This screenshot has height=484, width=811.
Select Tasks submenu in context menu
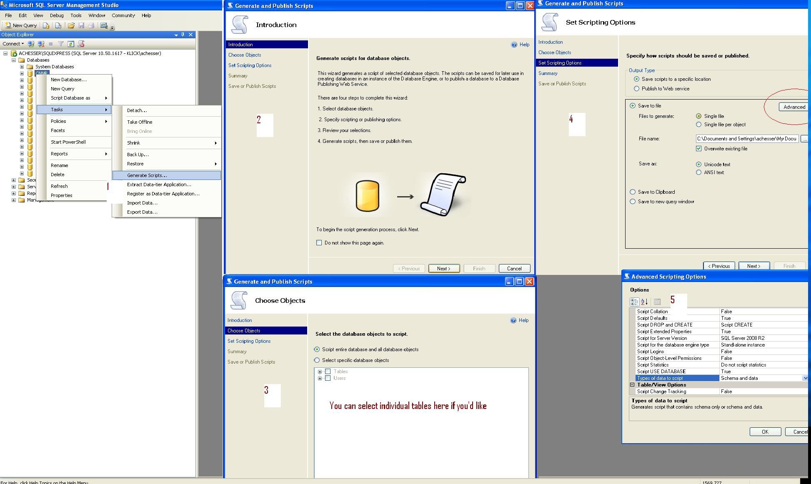coord(75,110)
